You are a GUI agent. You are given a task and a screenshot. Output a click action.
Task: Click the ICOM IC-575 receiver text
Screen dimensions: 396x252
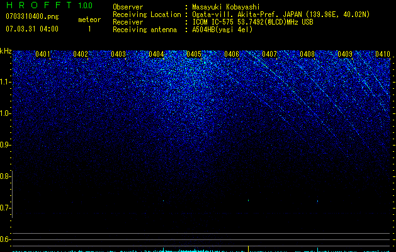point(252,22)
